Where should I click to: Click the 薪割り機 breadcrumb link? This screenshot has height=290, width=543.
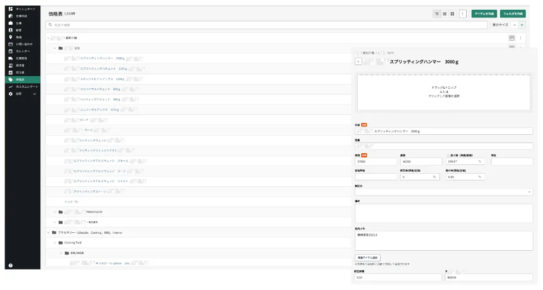click(x=368, y=53)
